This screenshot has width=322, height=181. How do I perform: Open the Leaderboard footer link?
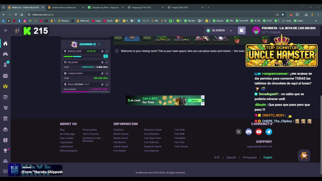[x=66, y=147]
